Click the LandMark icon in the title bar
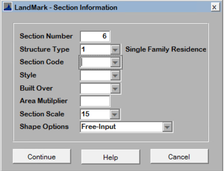 8,7
